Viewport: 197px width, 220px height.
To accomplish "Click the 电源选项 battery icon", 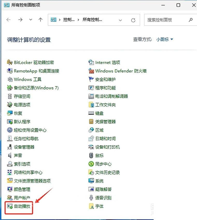I will (10, 105).
